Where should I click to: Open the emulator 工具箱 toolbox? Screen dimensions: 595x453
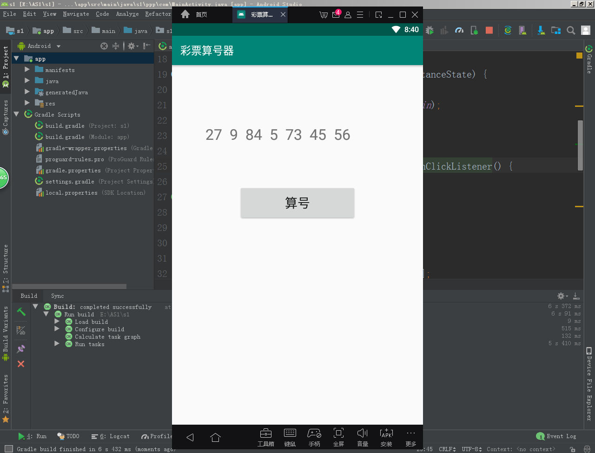[x=265, y=437]
